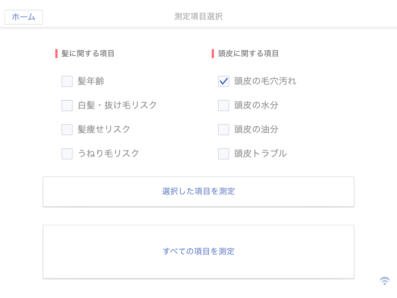Screen dimensions: 397x298
Task: Click the 測定項目選択 page title
Action: (x=198, y=16)
